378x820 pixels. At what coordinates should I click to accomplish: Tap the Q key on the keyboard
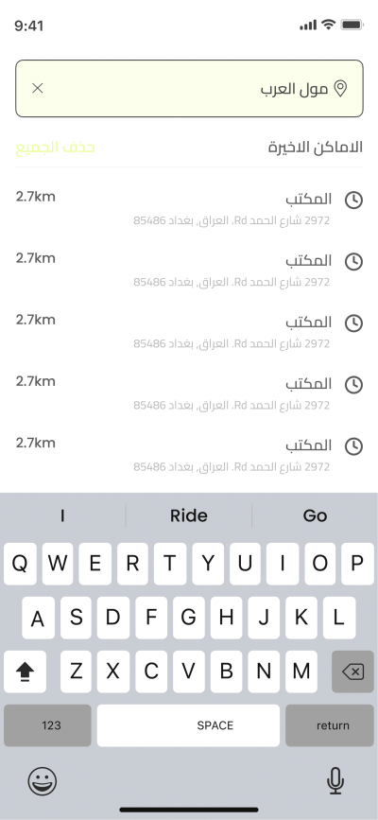20,564
